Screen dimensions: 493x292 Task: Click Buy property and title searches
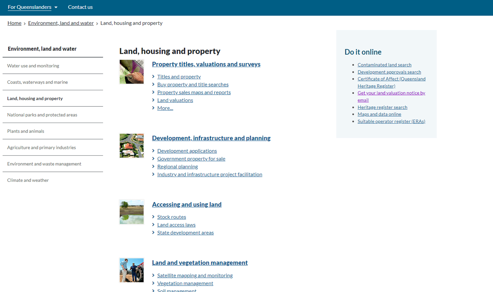(x=193, y=84)
